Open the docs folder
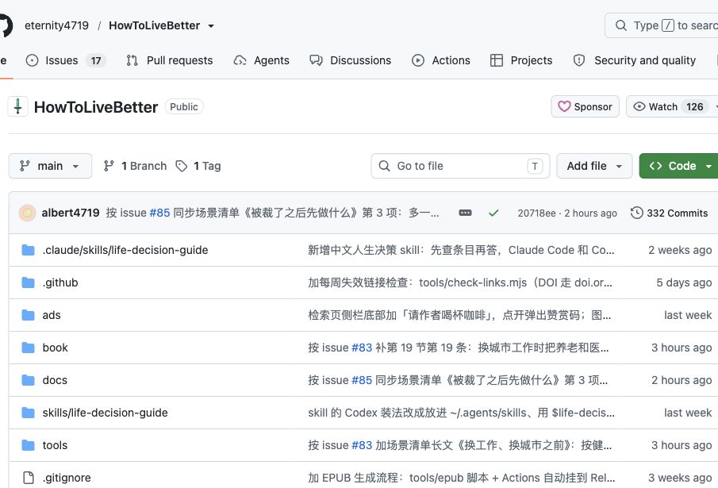 (55, 380)
